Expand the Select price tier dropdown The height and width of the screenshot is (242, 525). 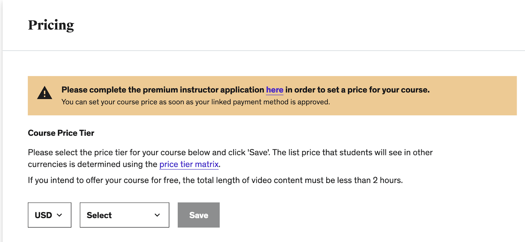[x=124, y=215]
